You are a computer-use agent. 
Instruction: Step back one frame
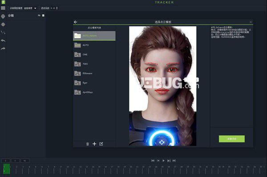[x=158, y=161]
